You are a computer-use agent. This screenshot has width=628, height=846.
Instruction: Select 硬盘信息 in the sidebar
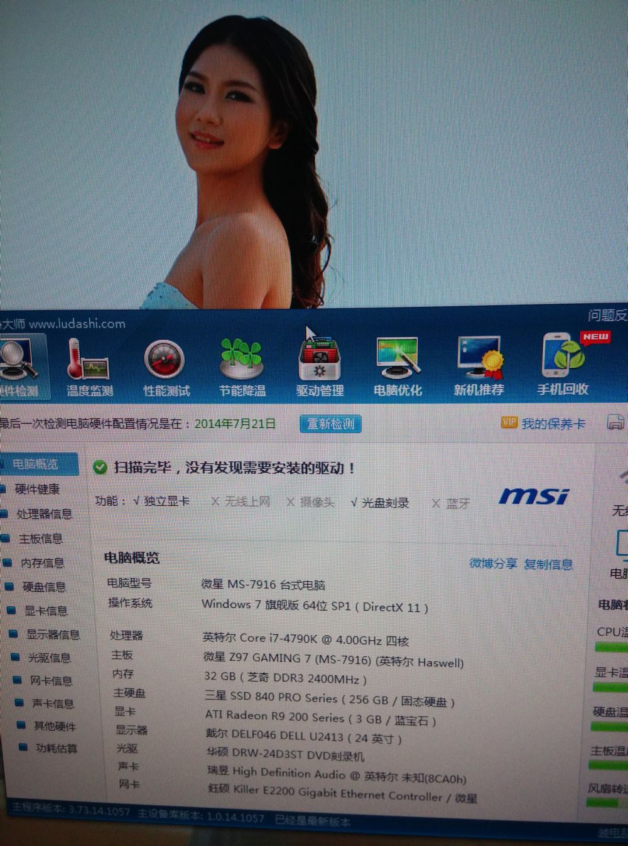pyautogui.click(x=44, y=587)
